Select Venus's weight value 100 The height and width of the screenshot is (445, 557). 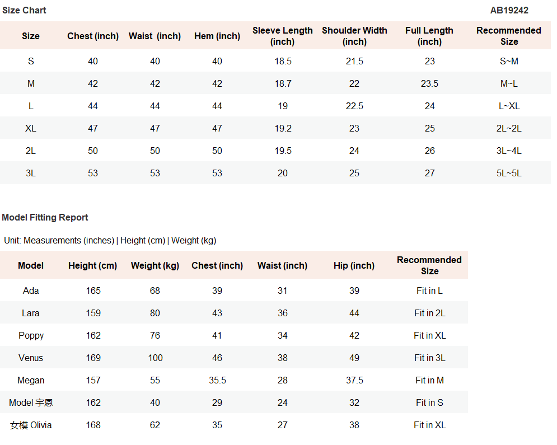(155, 358)
